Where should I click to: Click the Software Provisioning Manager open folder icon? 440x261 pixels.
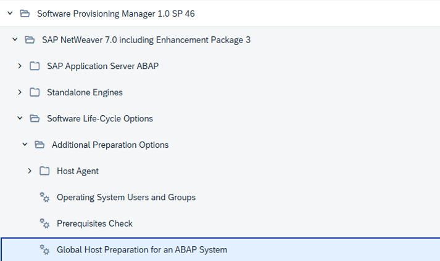point(25,13)
